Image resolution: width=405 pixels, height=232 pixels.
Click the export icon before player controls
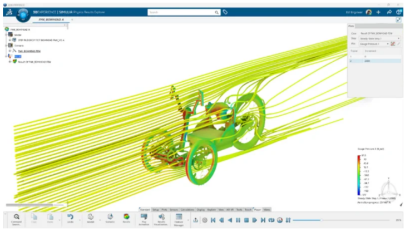tap(196, 220)
